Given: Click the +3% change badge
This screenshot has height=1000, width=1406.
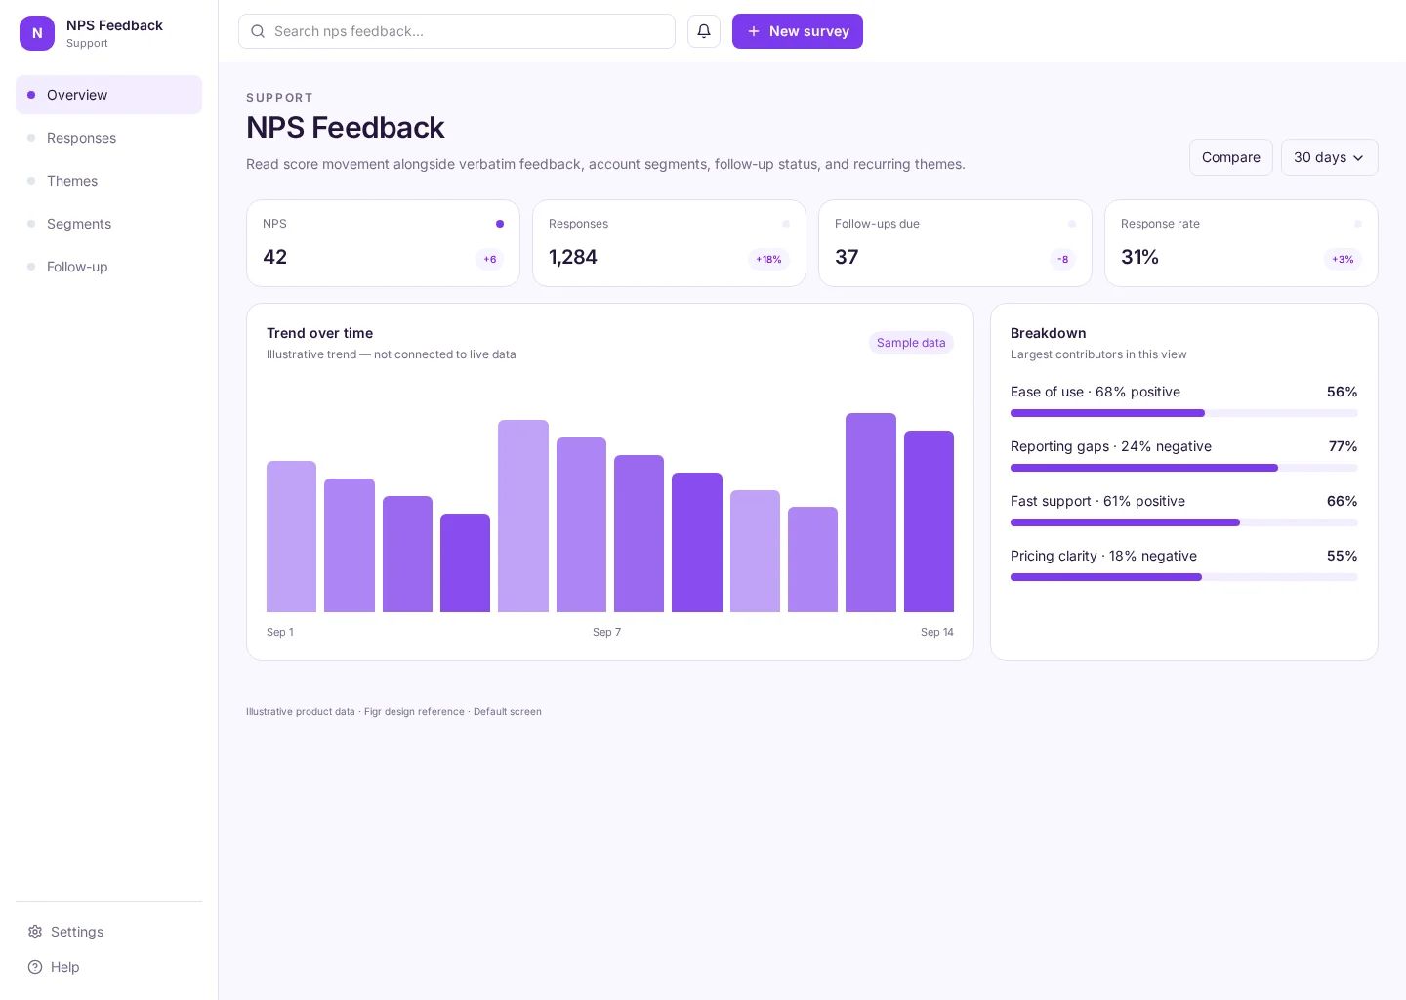Looking at the screenshot, I should [1343, 259].
